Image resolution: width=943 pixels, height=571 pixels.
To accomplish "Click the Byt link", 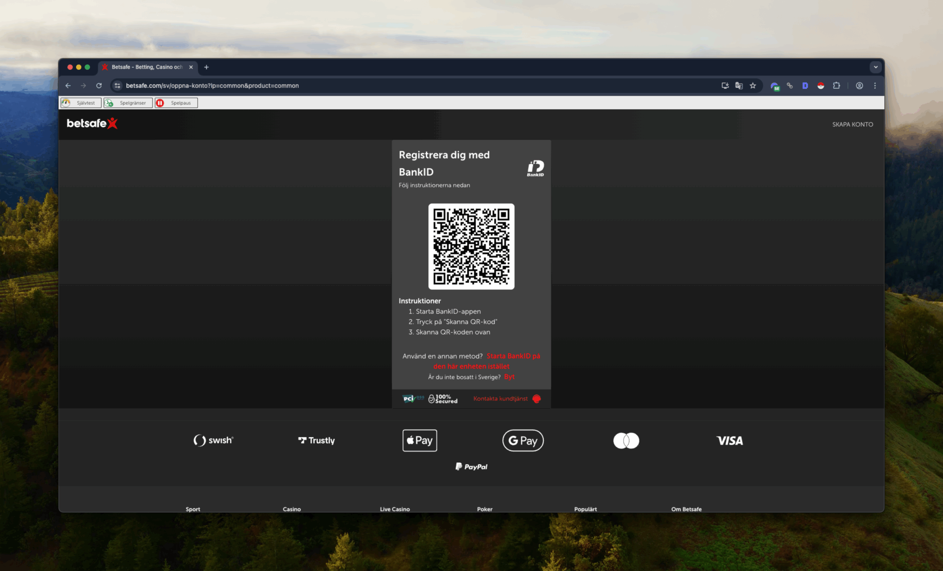I will (509, 376).
